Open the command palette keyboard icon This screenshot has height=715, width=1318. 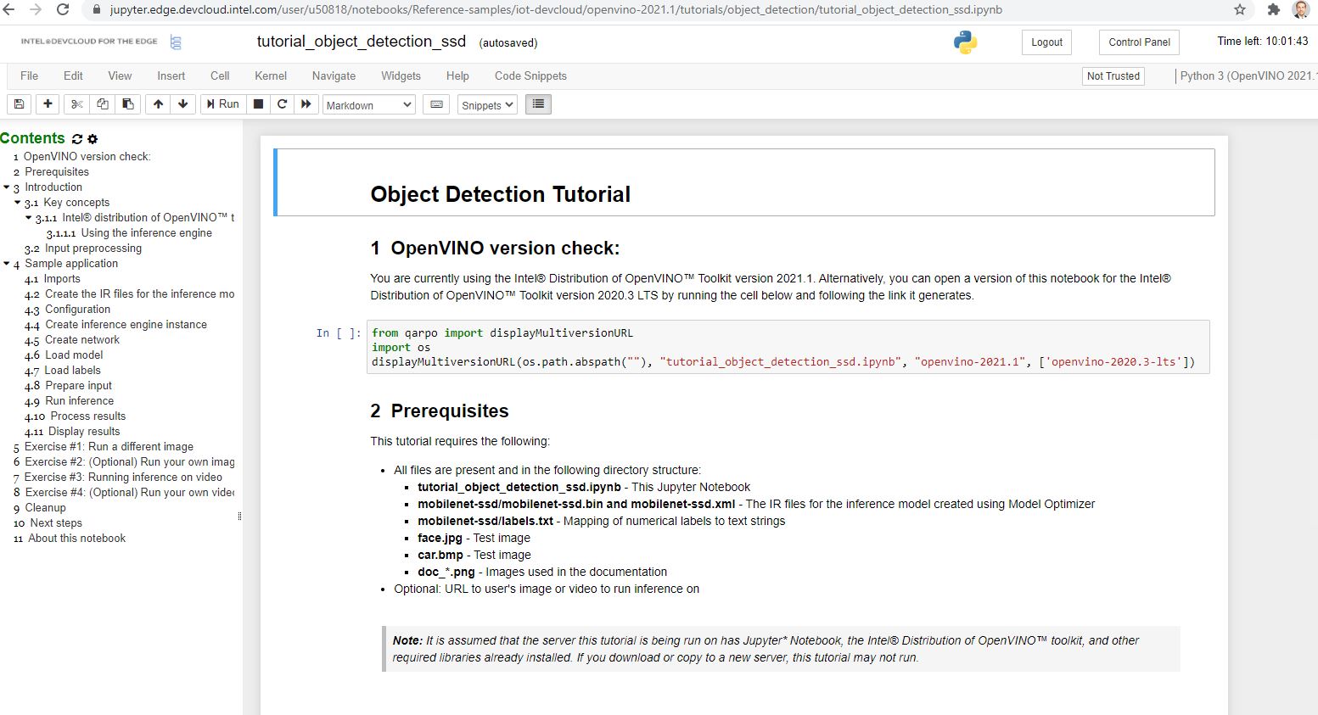[x=436, y=104]
